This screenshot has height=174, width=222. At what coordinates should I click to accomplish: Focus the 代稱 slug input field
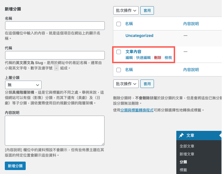click(55, 55)
